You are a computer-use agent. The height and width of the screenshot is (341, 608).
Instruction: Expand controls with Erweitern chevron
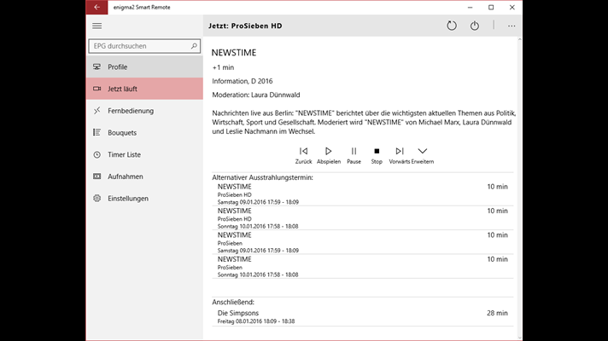coord(423,156)
